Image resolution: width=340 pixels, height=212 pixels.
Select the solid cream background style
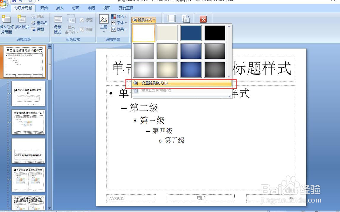[x=167, y=33]
